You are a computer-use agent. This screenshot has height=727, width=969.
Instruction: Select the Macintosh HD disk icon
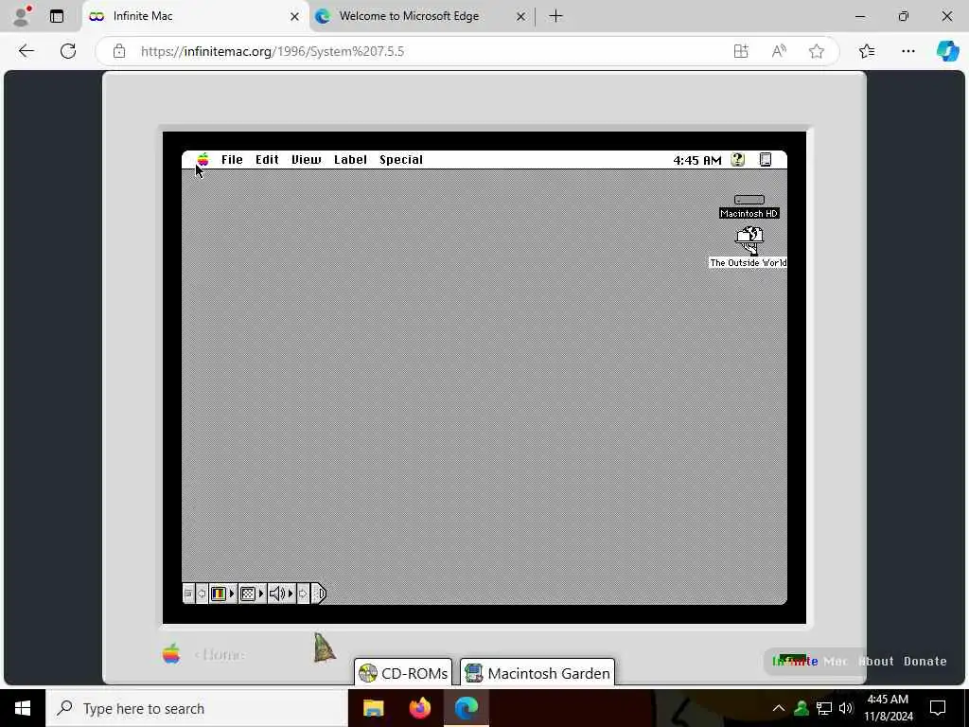click(749, 200)
